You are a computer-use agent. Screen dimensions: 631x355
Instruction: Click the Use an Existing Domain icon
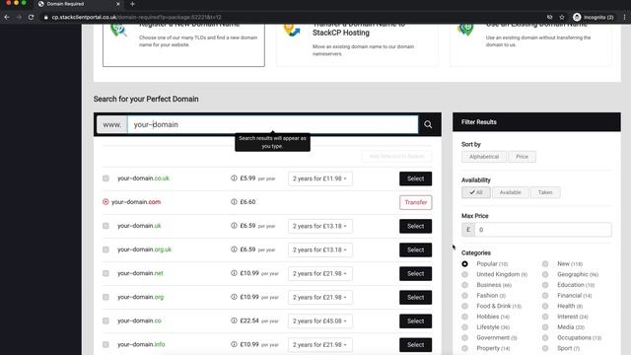pos(465,30)
